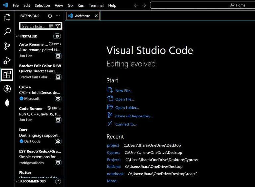This screenshot has width=255, height=187.
Task: Open the View menu
Action: click(x=59, y=5)
